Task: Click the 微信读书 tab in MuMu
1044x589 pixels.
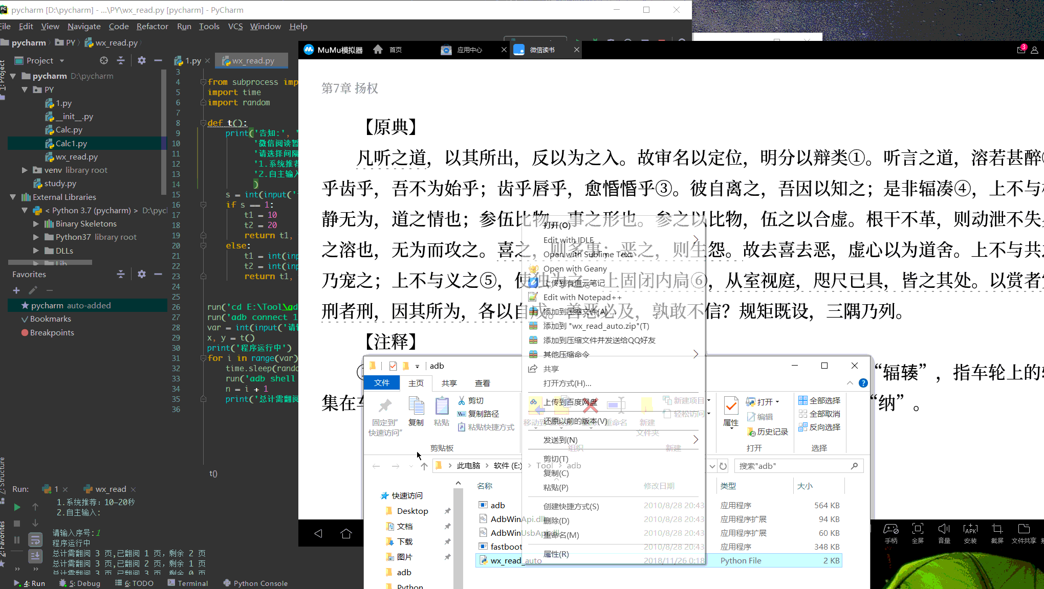Action: point(543,50)
